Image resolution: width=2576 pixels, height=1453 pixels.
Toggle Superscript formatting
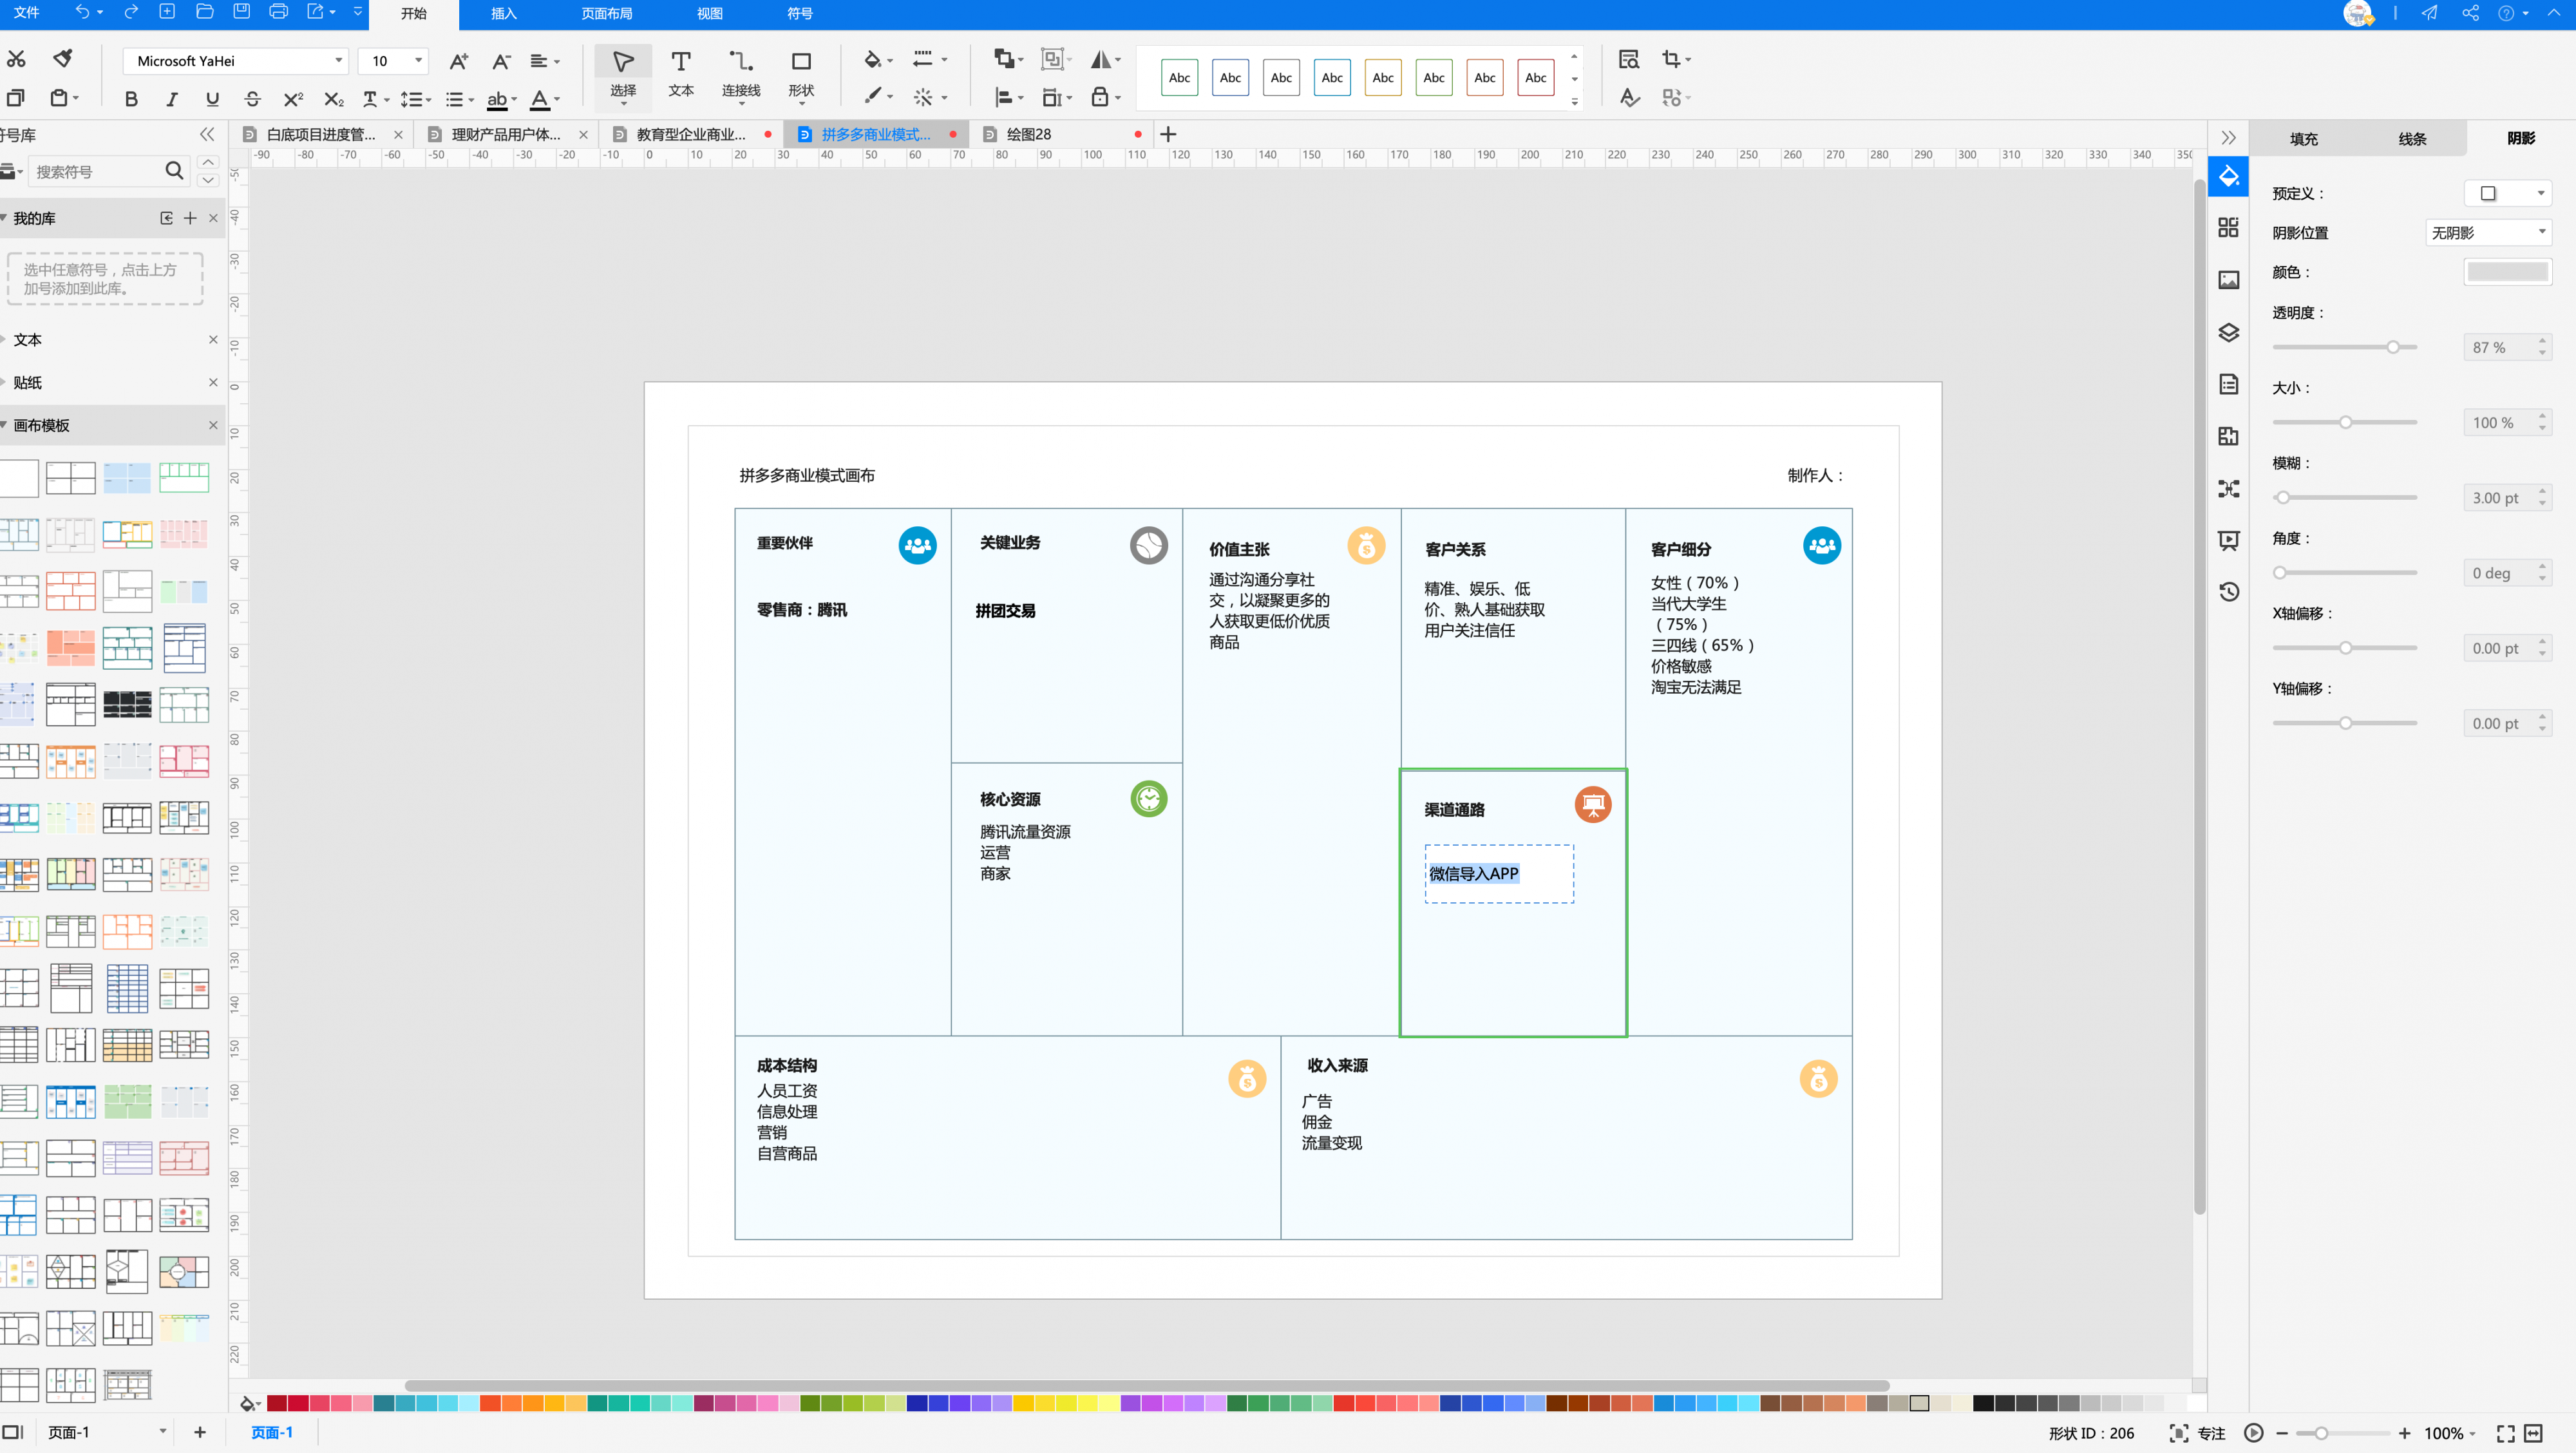coord(293,99)
